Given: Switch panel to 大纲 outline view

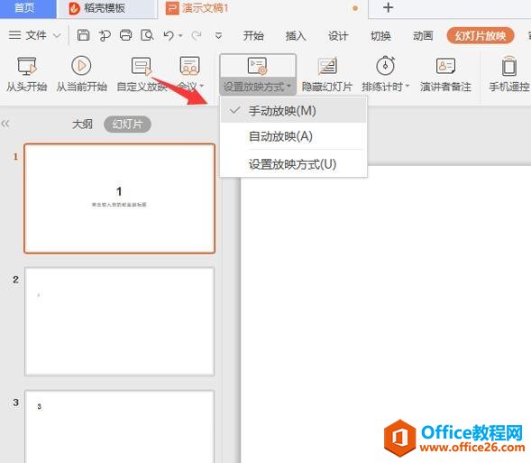Looking at the screenshot, I should [82, 124].
